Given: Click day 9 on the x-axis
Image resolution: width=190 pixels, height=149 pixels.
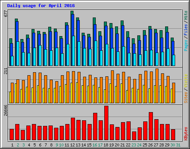Looking at the screenshot, I should 57,145.
